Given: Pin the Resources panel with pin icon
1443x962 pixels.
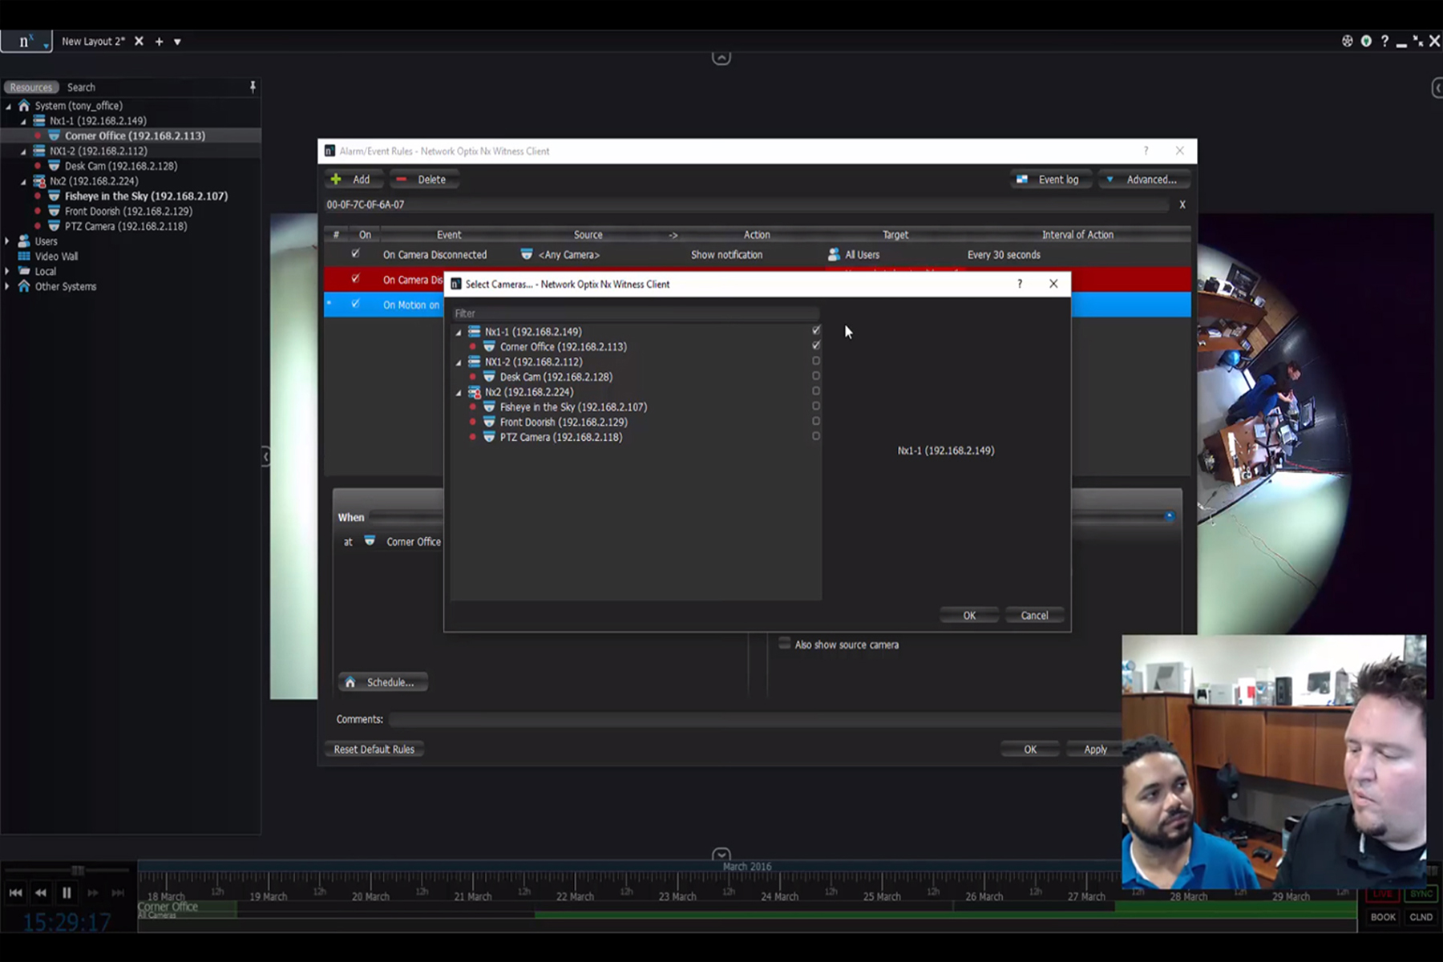Looking at the screenshot, I should 253,87.
